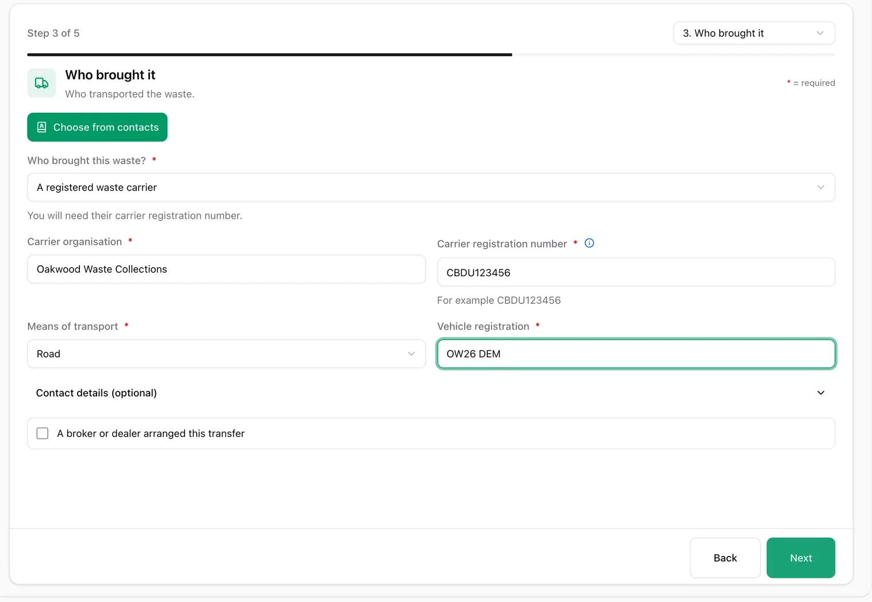Screen dimensions: 872x602
Task: Click the Carrier registration number field
Action: tap(636, 272)
